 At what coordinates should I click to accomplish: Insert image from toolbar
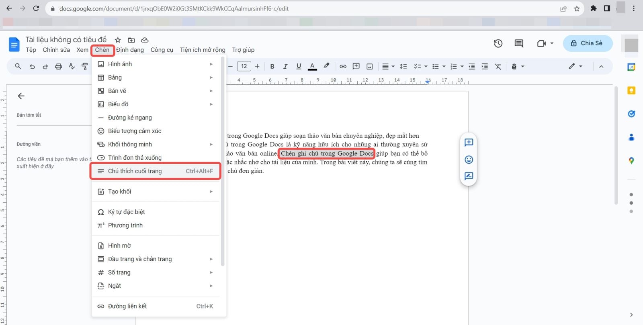370,67
